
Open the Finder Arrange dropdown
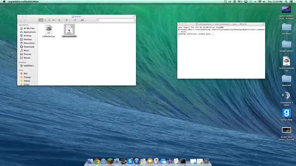pos(60,20)
